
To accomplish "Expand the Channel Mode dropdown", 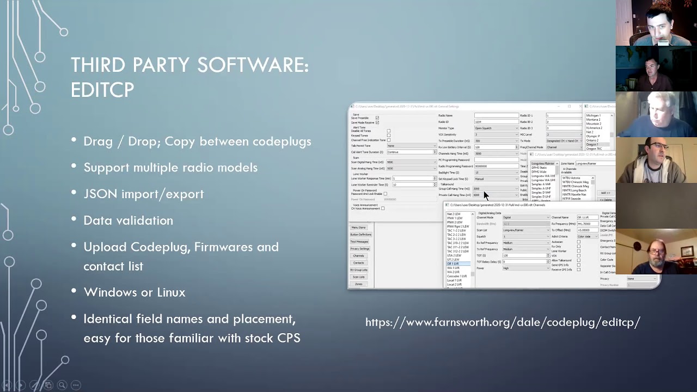I will (526, 217).
